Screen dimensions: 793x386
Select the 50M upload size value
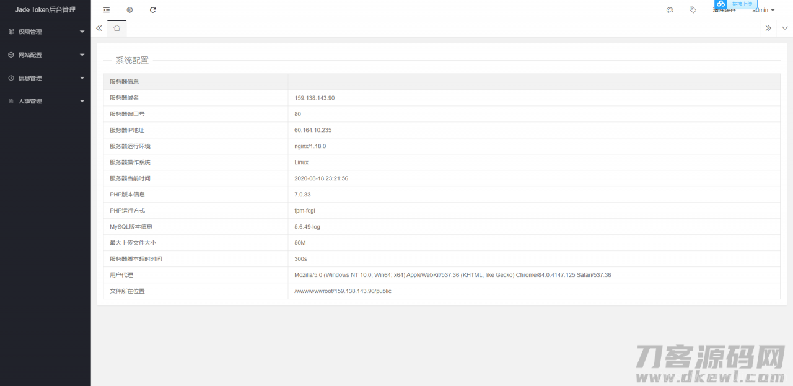click(300, 243)
